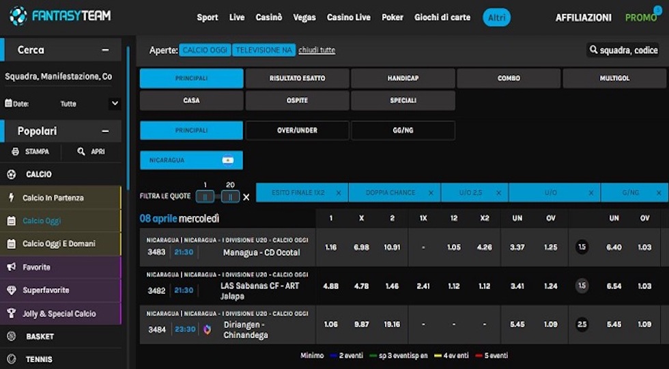The image size is (669, 369).
Task: Remove the Esito Finale 1X2 filter
Action: [338, 193]
